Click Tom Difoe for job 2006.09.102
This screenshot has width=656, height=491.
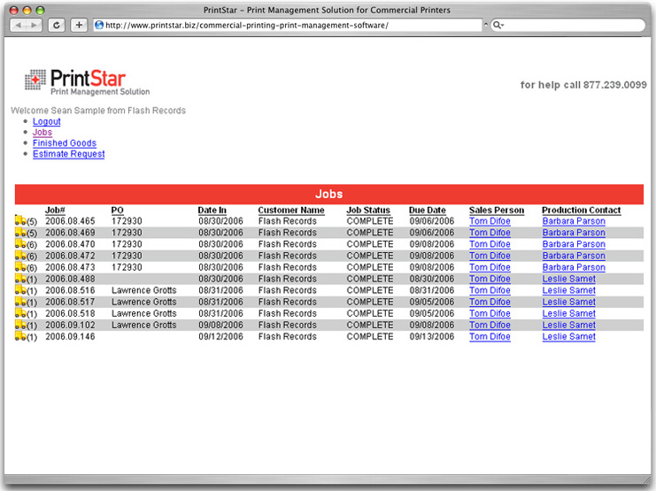click(x=490, y=325)
